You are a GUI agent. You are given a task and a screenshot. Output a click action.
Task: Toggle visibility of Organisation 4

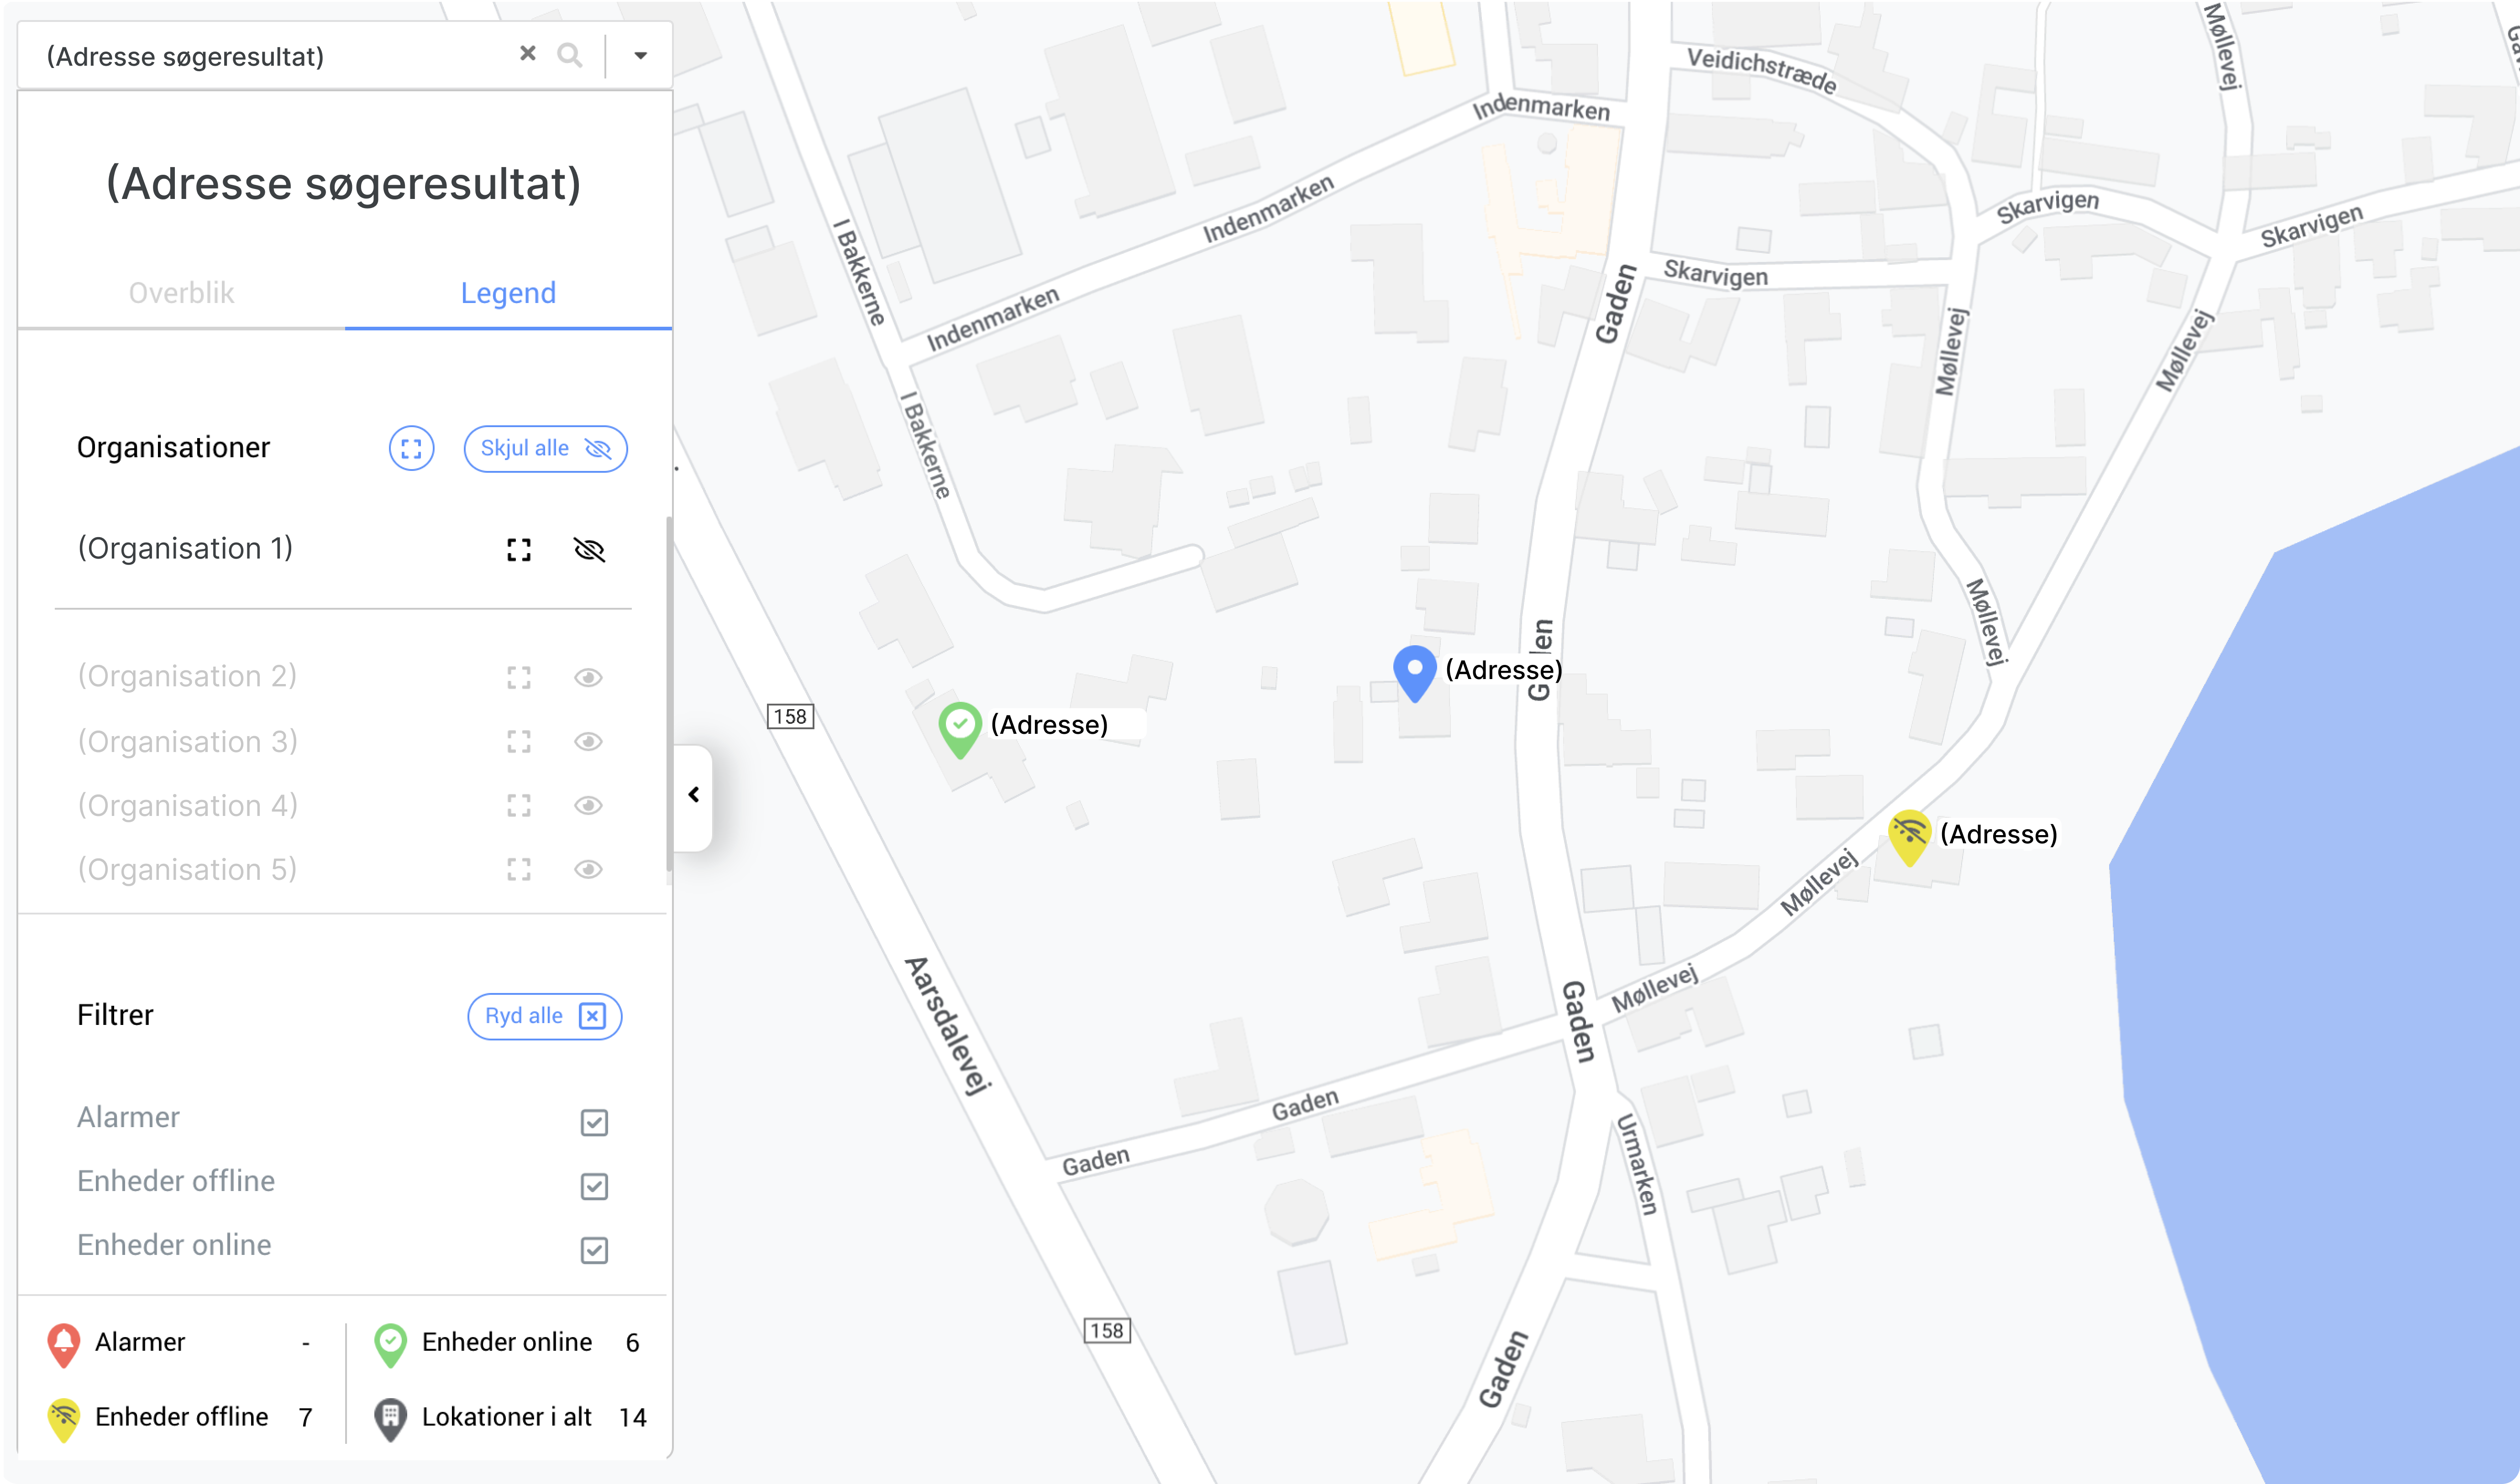[x=588, y=806]
